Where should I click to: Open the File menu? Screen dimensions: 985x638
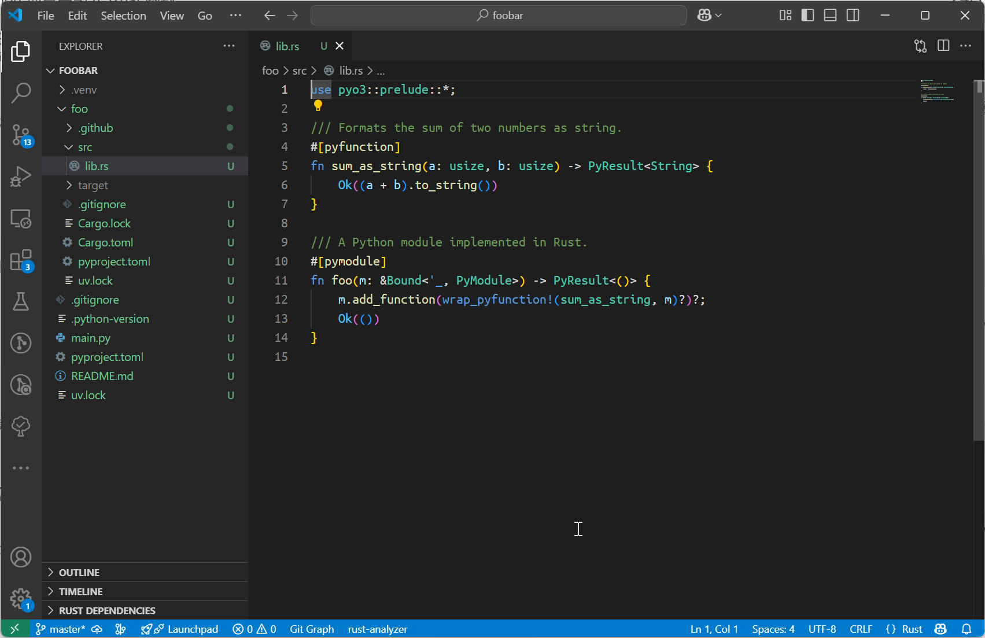click(x=46, y=16)
